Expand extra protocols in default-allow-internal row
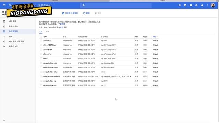Screen dimensions: 219x123 [130, 77]
